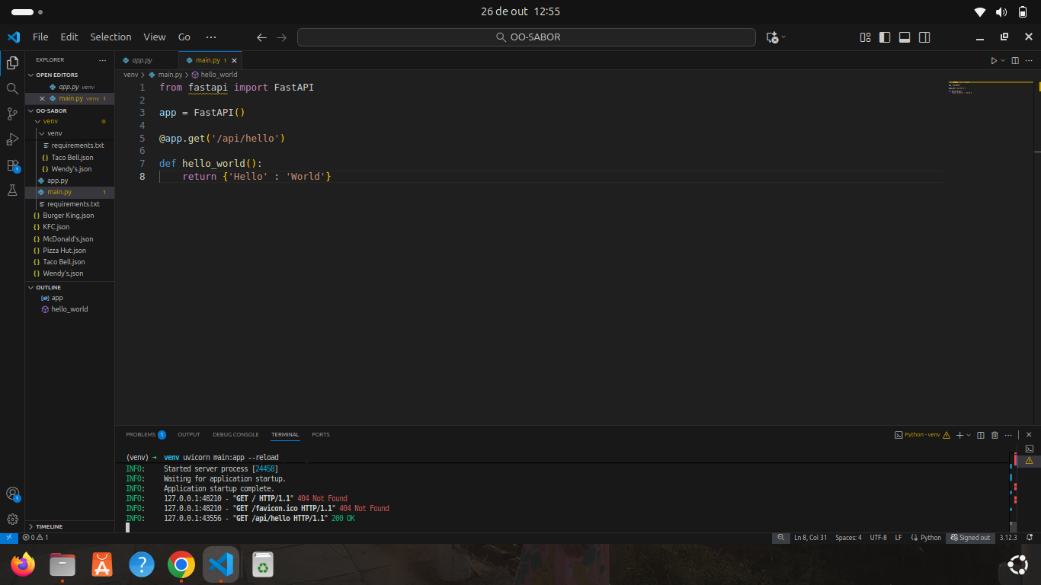Open Firefox from the dock

[x=23, y=564]
